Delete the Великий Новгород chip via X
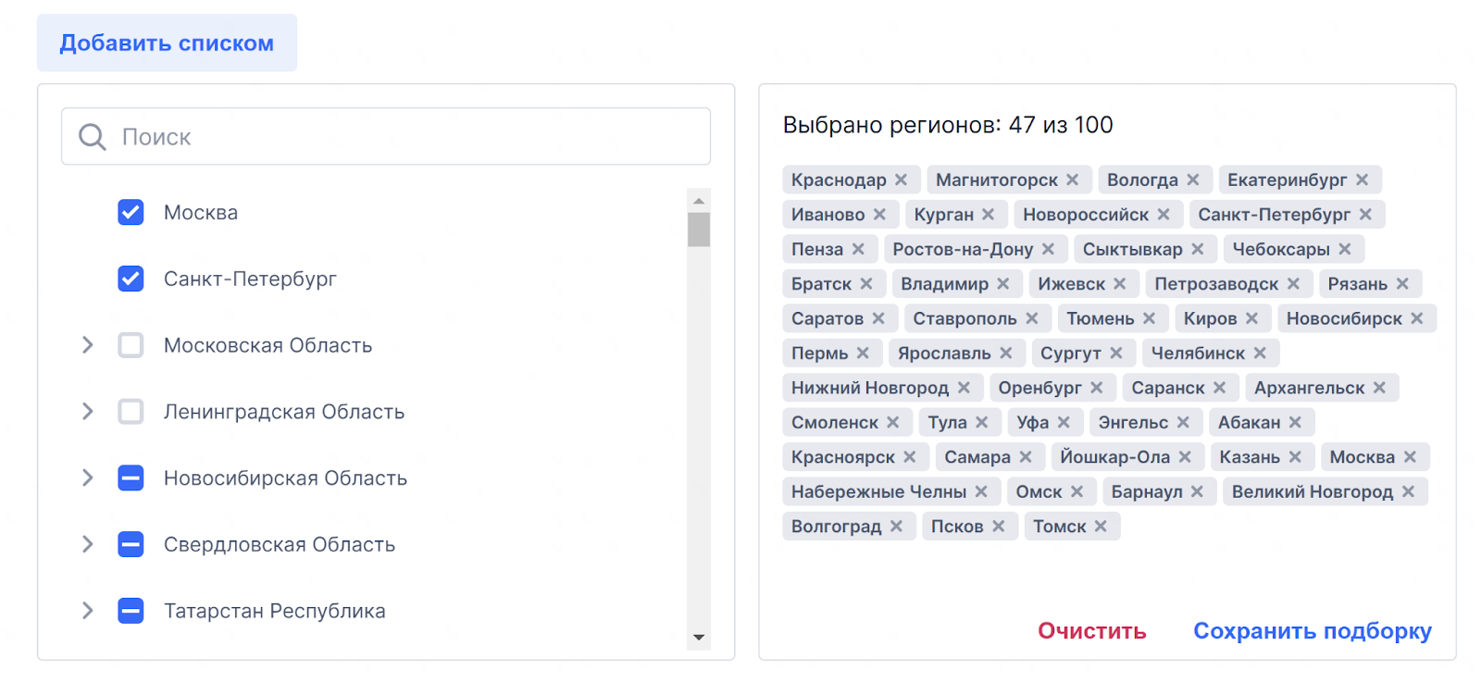1481x683 pixels. tap(1408, 491)
